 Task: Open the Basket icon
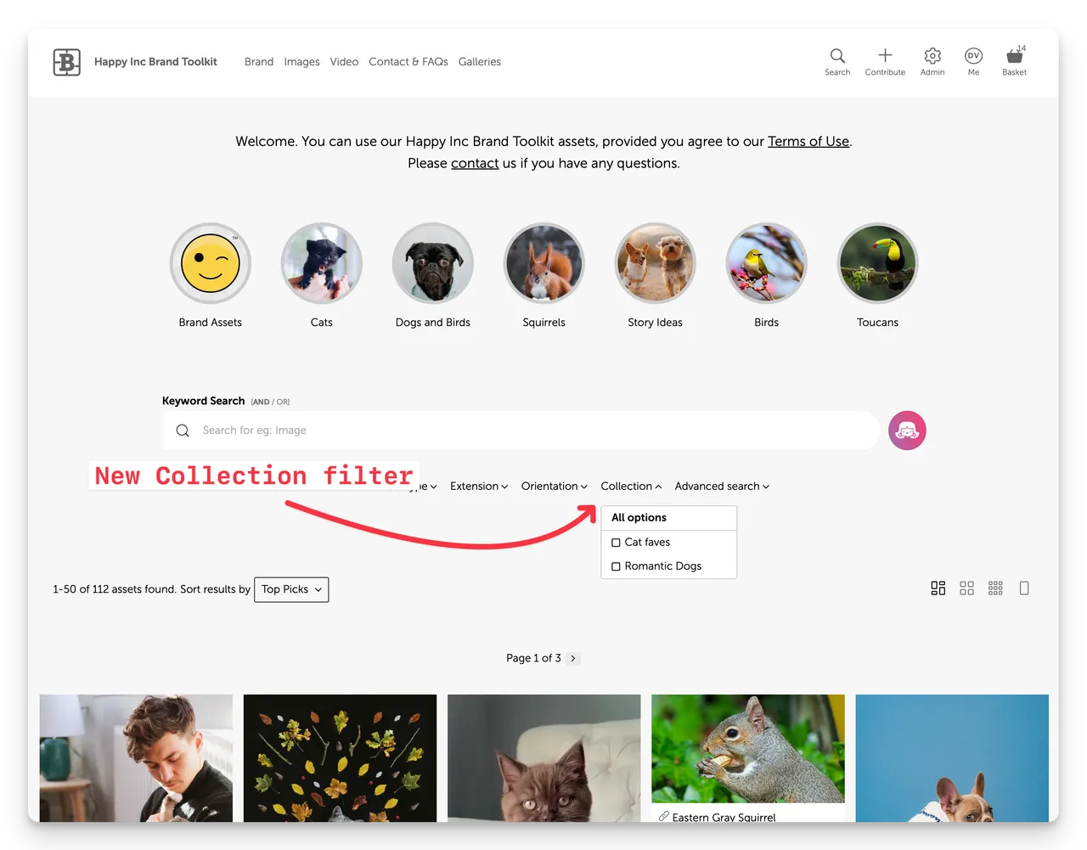click(x=1014, y=56)
